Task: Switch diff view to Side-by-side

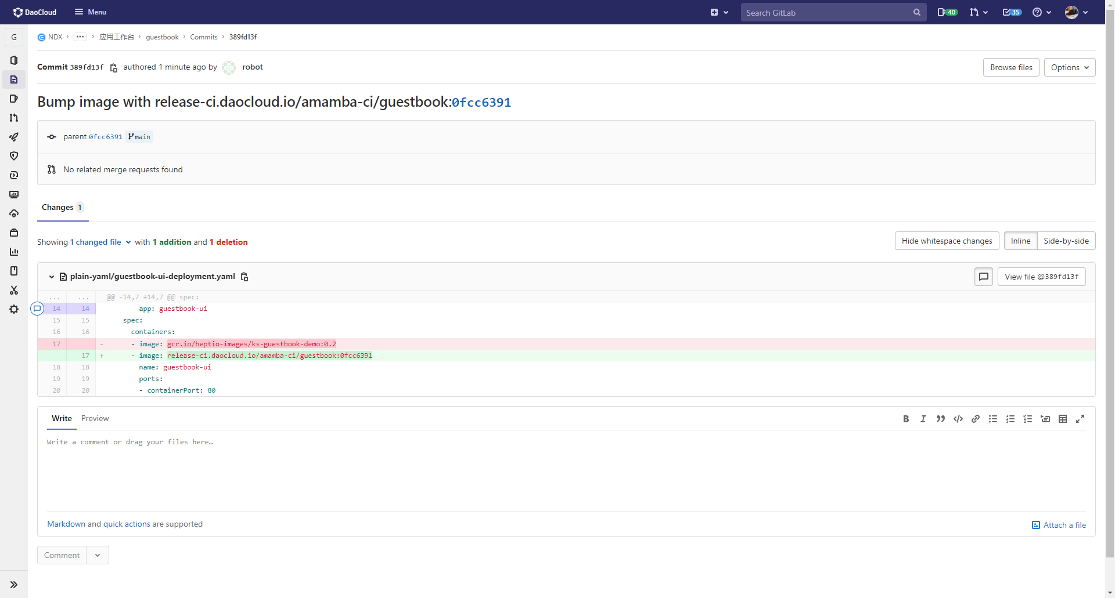Action: pos(1066,241)
